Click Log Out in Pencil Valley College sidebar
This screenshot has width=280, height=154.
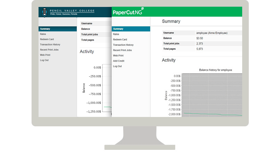tap(44, 60)
